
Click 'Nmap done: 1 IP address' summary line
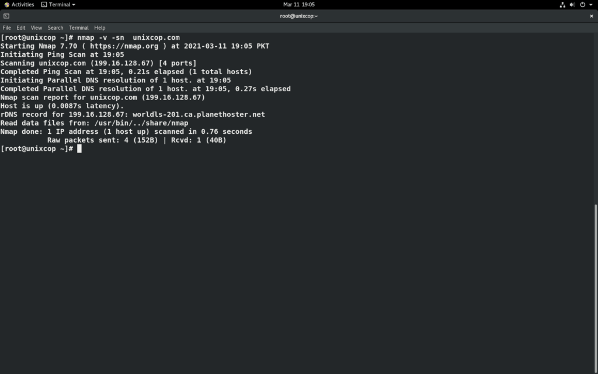[126, 131]
